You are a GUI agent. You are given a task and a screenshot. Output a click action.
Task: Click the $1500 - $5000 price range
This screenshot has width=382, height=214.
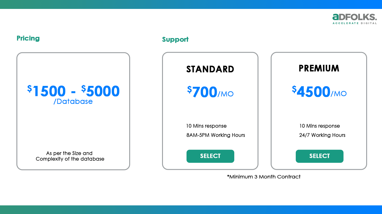click(x=73, y=91)
